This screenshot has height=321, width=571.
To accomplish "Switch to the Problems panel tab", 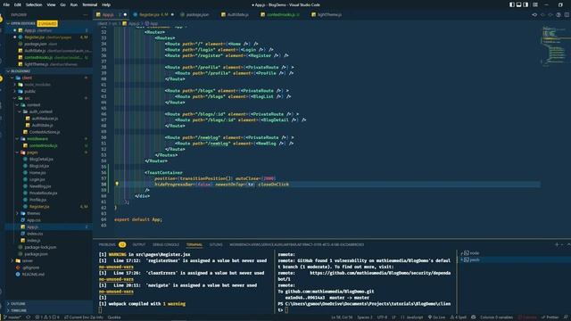I will (112, 244).
